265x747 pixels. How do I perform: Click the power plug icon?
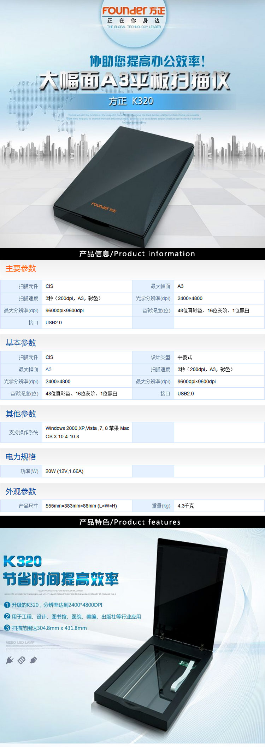tap(10, 660)
